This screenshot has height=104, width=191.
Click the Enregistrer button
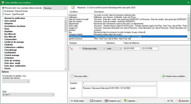96,101
